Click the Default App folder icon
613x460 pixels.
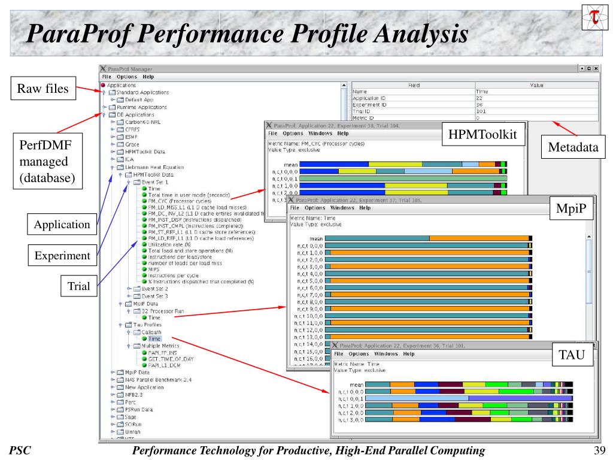(x=120, y=100)
